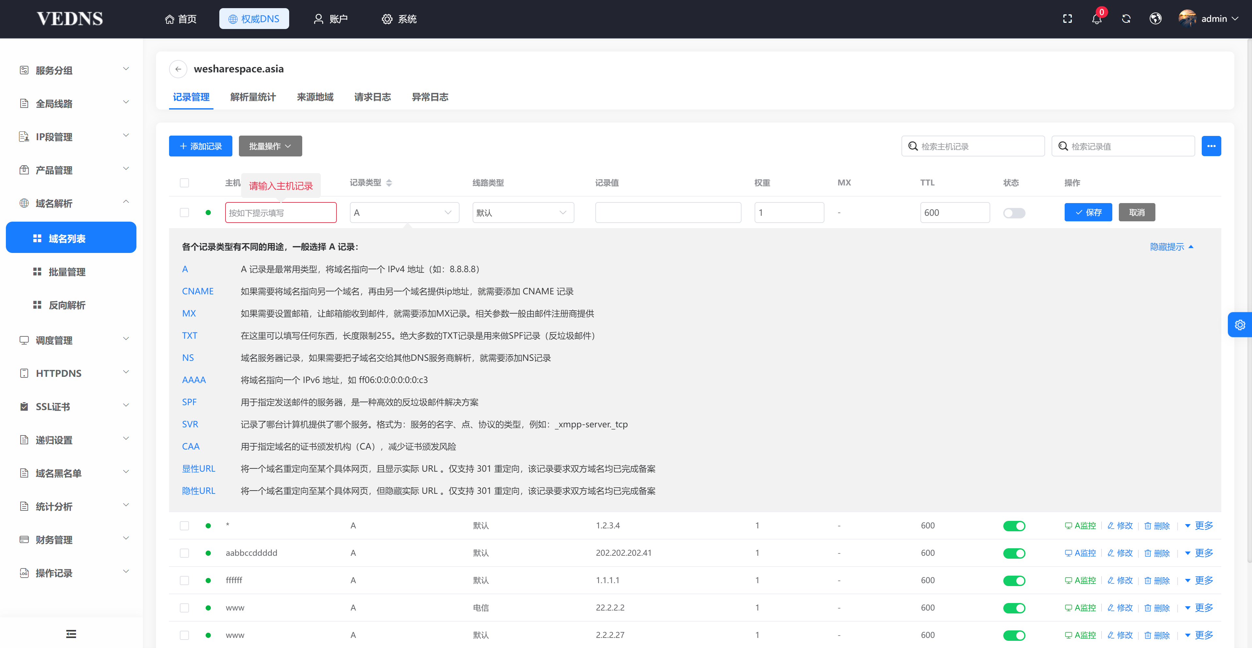This screenshot has height=648, width=1252.
Task: Open the record type A dropdown
Action: coord(404,213)
